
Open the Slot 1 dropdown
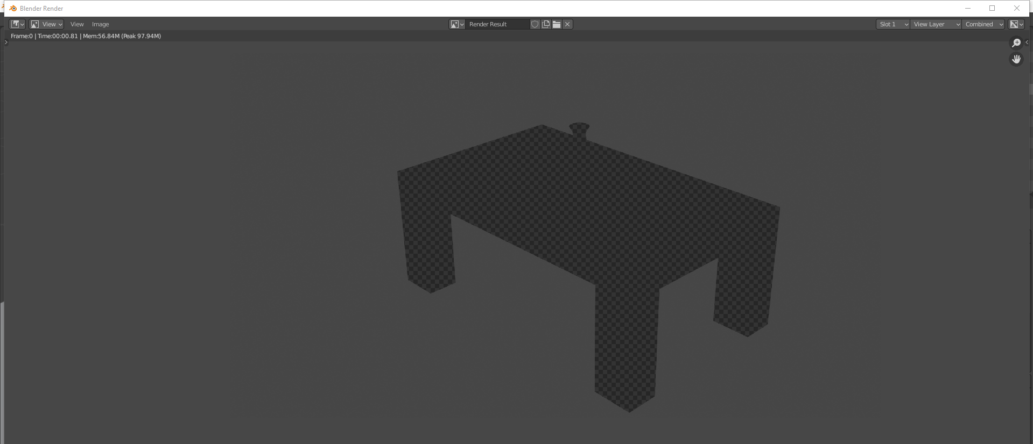(x=893, y=24)
